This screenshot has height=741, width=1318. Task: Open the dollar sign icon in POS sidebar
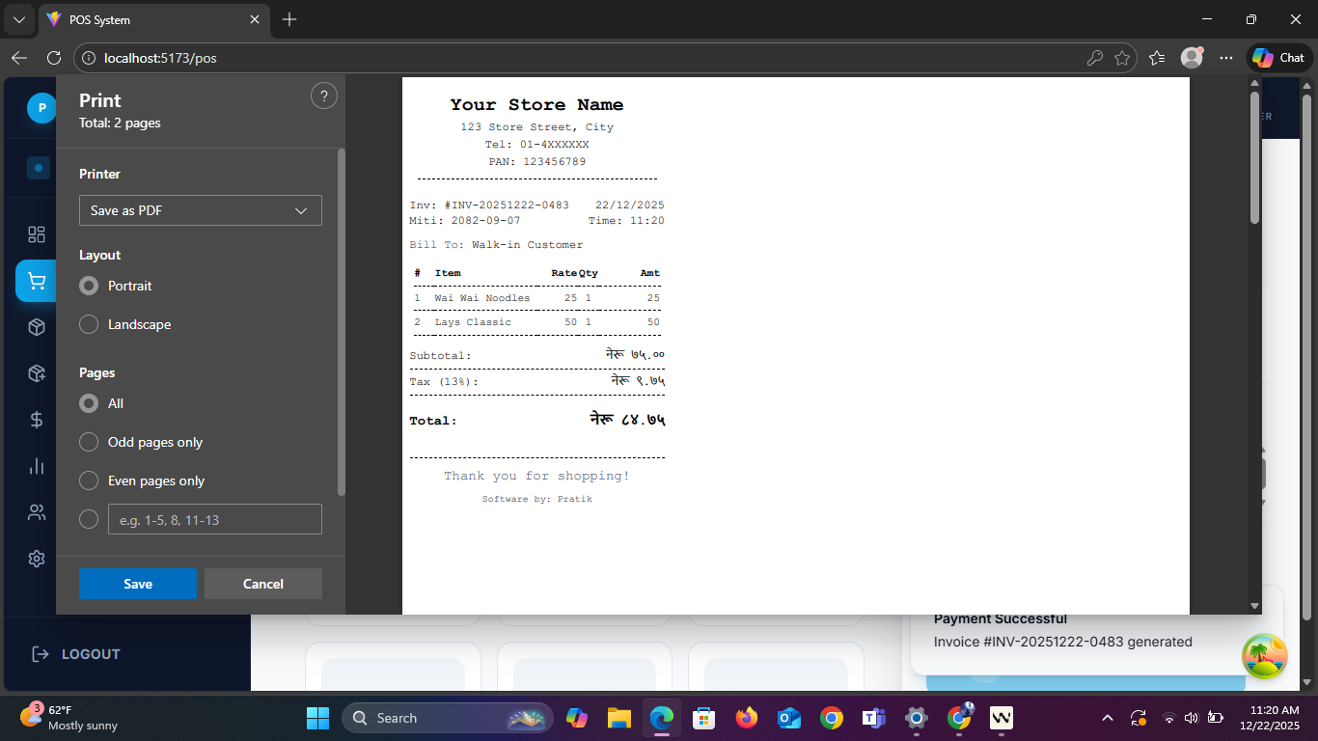[x=37, y=420]
